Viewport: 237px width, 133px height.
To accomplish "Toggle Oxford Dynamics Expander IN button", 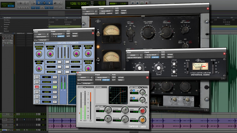I will pos(55,82).
